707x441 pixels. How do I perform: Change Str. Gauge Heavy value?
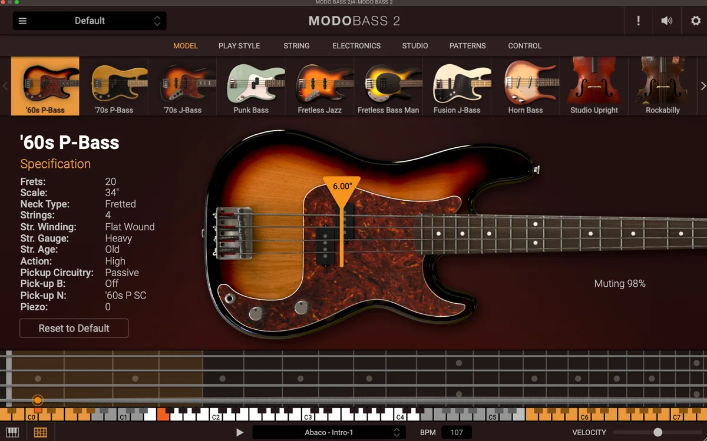coord(118,238)
